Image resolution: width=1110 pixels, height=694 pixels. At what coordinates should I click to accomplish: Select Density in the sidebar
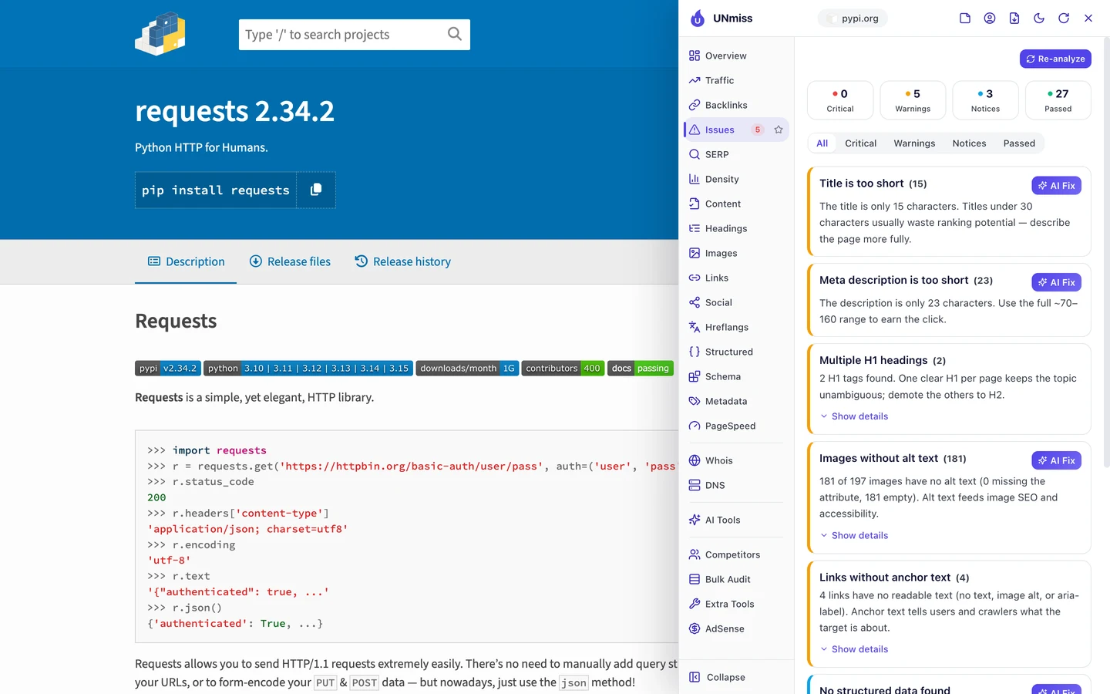(736, 179)
